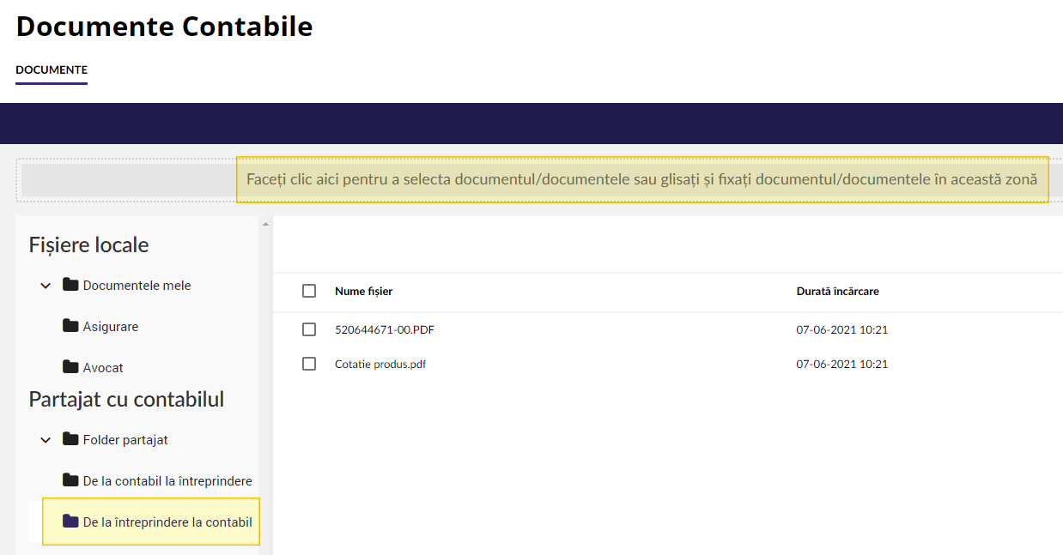This screenshot has height=555, width=1063.
Task: Open the Asigurare folder label
Action: point(111,327)
